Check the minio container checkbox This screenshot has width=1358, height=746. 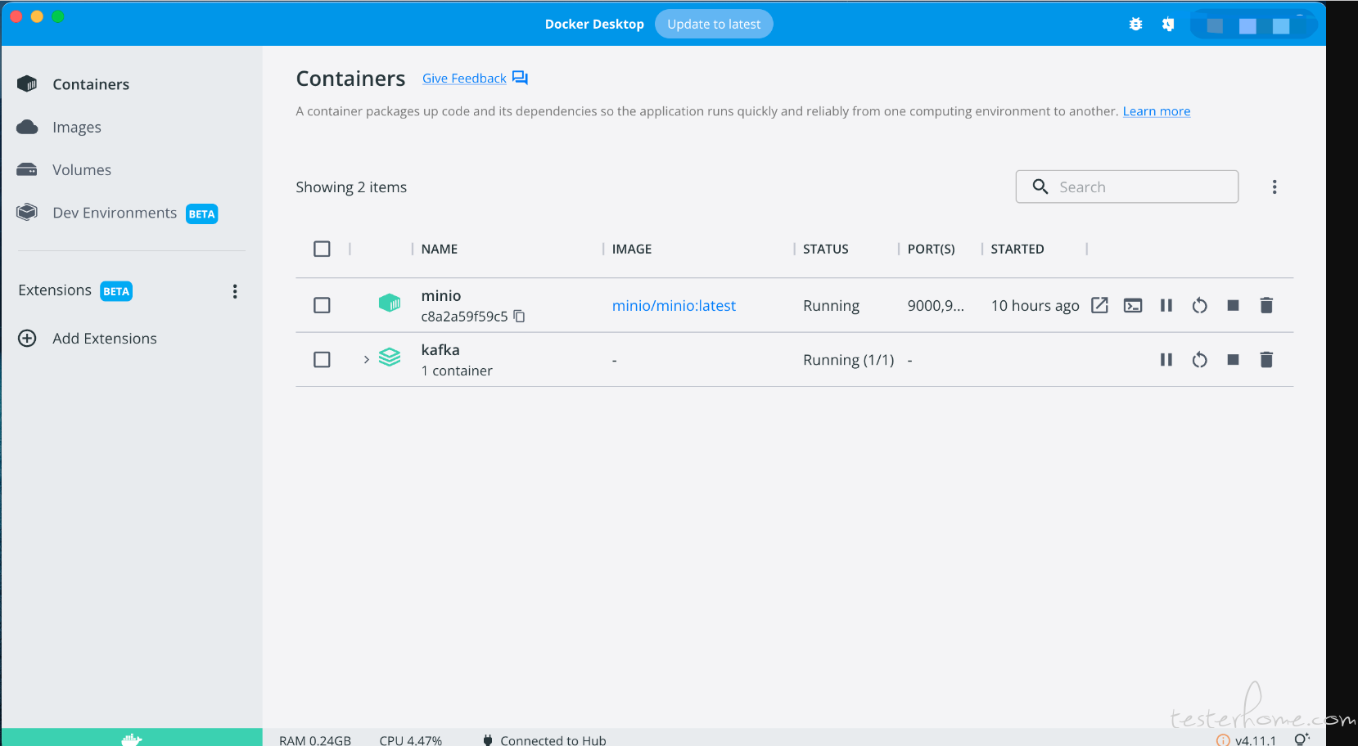coord(322,305)
